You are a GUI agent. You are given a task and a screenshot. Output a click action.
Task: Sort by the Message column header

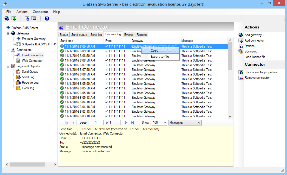tap(204, 41)
